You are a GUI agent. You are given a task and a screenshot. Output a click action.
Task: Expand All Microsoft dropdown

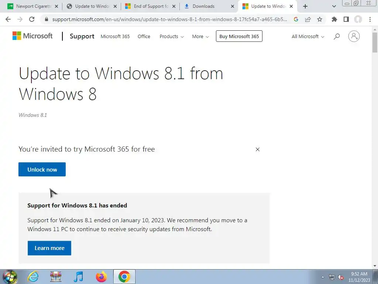click(x=308, y=37)
